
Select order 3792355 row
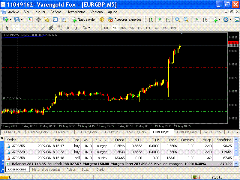pos(119,146)
